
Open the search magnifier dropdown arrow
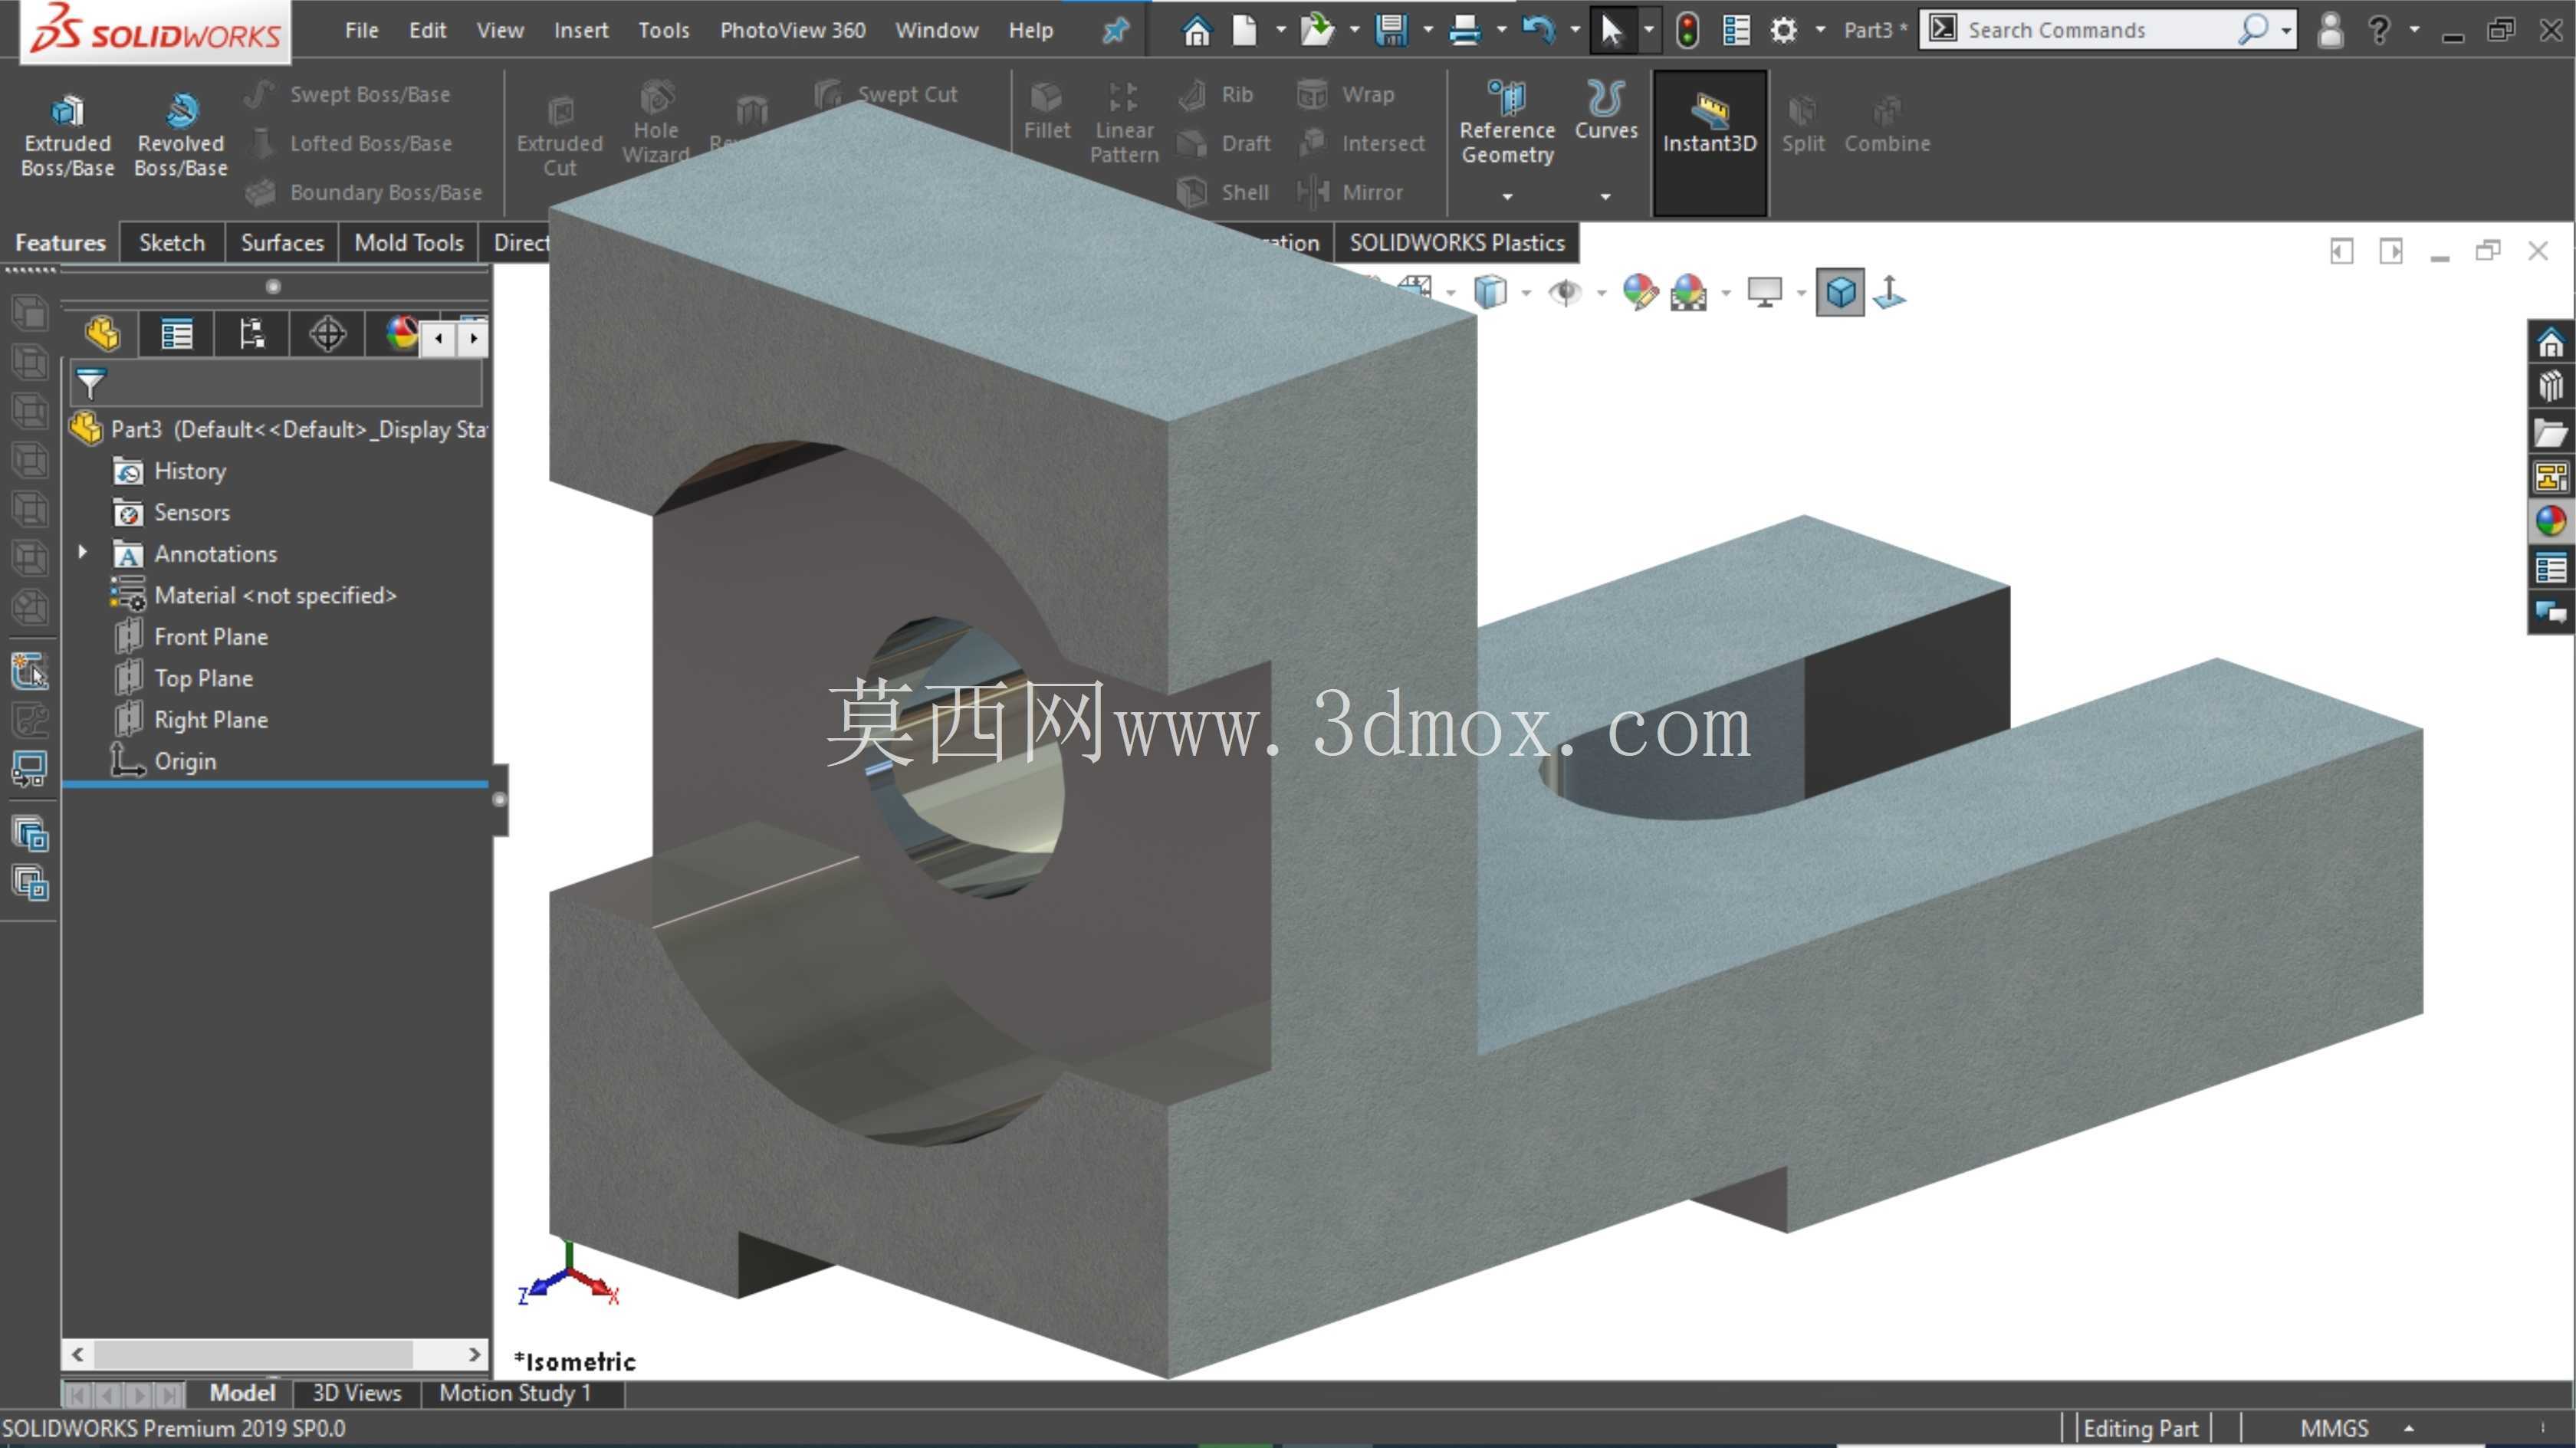(2286, 31)
